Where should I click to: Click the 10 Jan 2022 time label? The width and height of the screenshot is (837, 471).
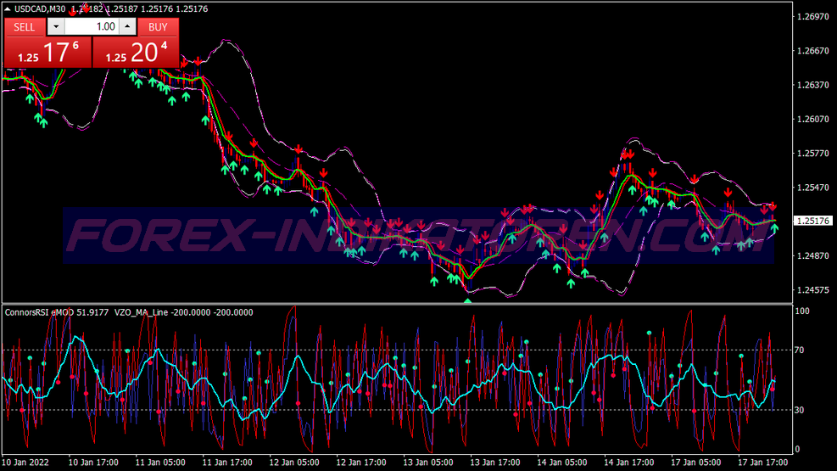pyautogui.click(x=25, y=463)
